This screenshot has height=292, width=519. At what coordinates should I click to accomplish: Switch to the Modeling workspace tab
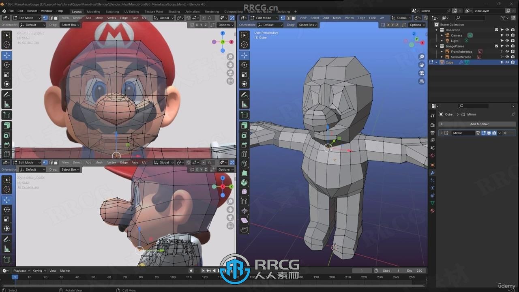(x=94, y=11)
